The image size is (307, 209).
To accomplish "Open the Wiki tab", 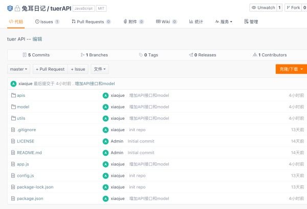I will click(x=166, y=22).
